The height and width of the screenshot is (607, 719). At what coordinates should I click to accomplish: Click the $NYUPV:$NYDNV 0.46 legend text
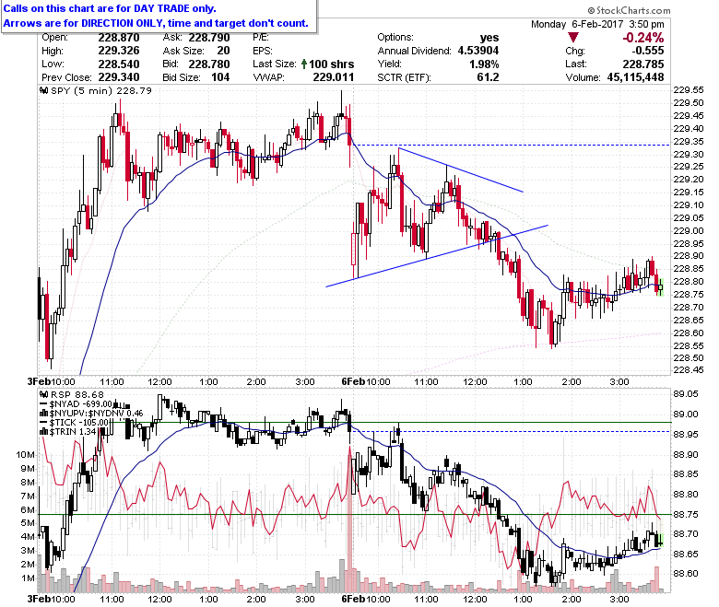96,414
